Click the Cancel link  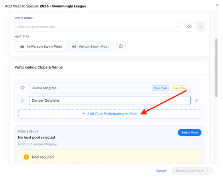tap(161, 171)
